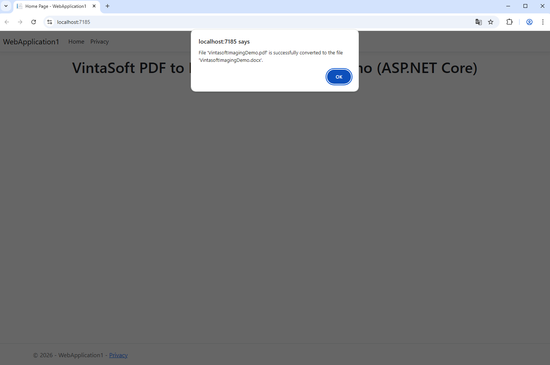Reload the localhost page
Screen dimensions: 550x365
(34, 22)
